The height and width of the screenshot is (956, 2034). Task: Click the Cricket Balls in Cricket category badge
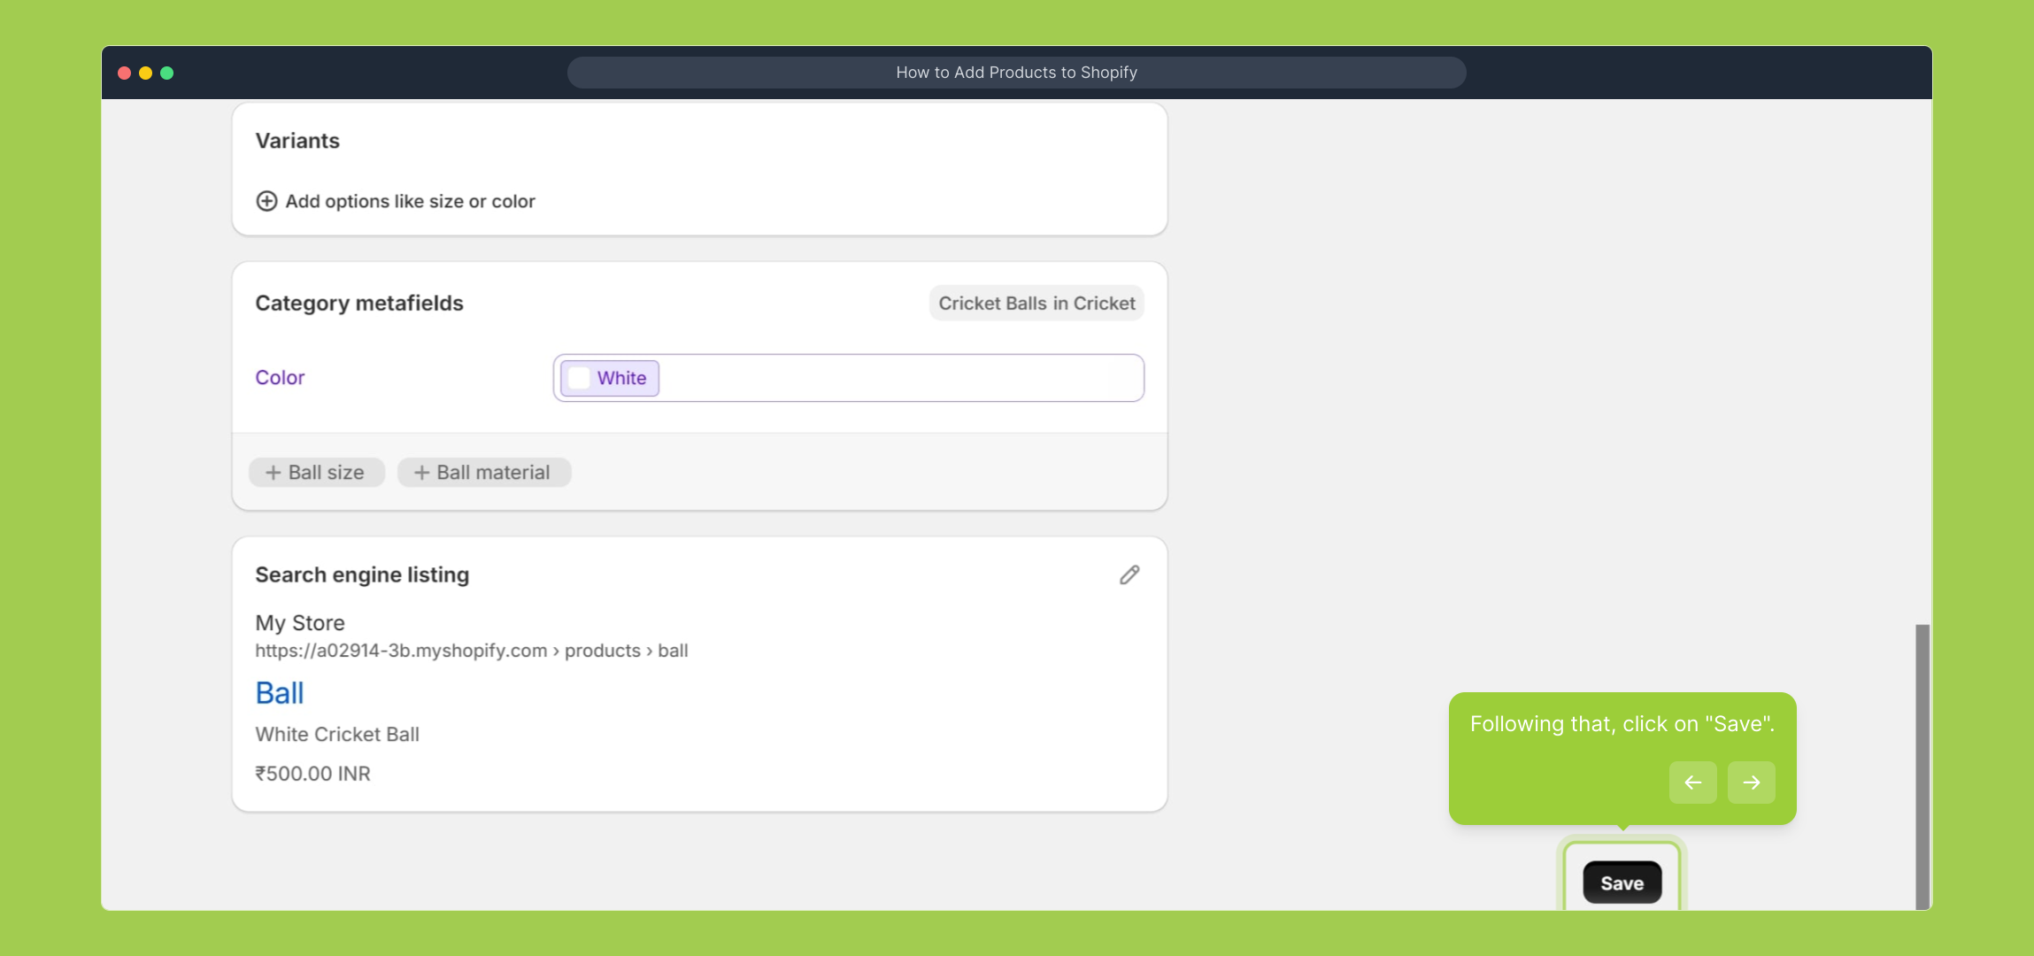(x=1036, y=303)
